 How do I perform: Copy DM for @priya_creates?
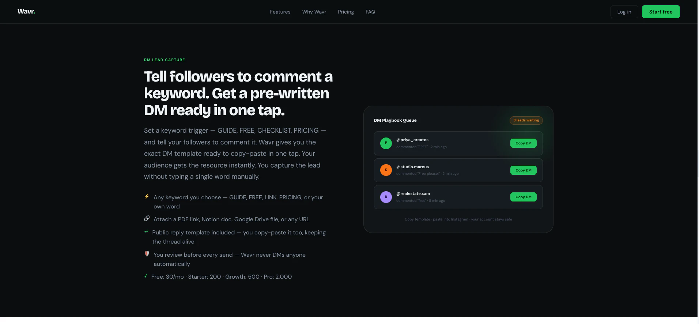pos(523,143)
